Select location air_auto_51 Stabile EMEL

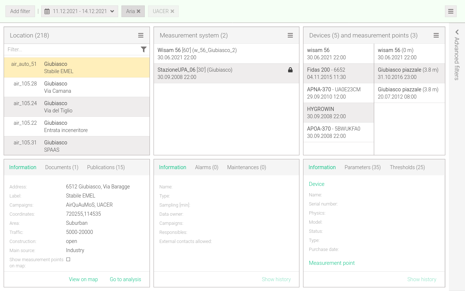[77, 68]
